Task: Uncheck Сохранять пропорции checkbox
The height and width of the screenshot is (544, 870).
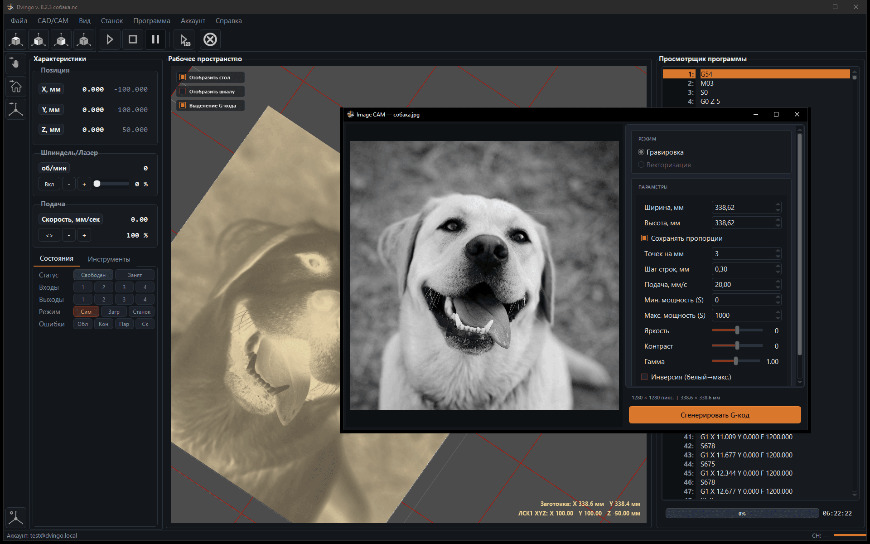Action: (644, 238)
